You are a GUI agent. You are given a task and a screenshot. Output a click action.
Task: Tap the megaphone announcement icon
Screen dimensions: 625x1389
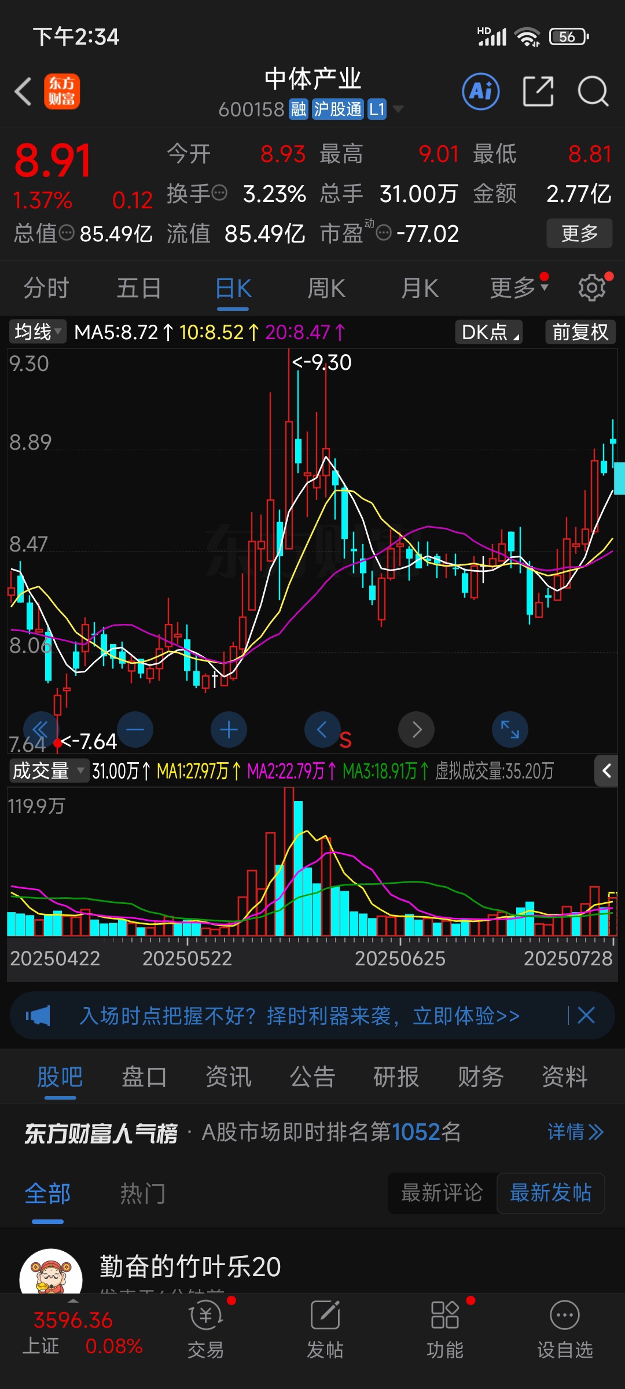click(x=38, y=1015)
